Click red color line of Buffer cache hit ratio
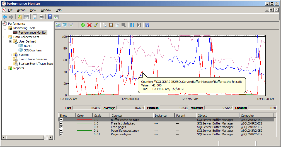The width and height of the screenshot is (281, 147). [x=84, y=120]
